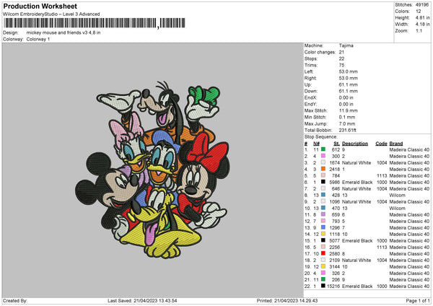Click the Max Jump value 7.0 mm

(x=347, y=123)
